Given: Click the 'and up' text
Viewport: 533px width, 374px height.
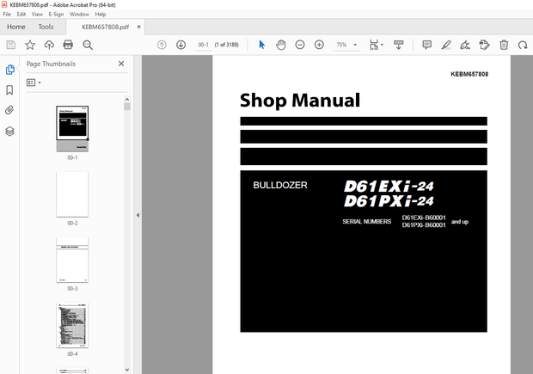Looking at the screenshot, I should pos(460,222).
